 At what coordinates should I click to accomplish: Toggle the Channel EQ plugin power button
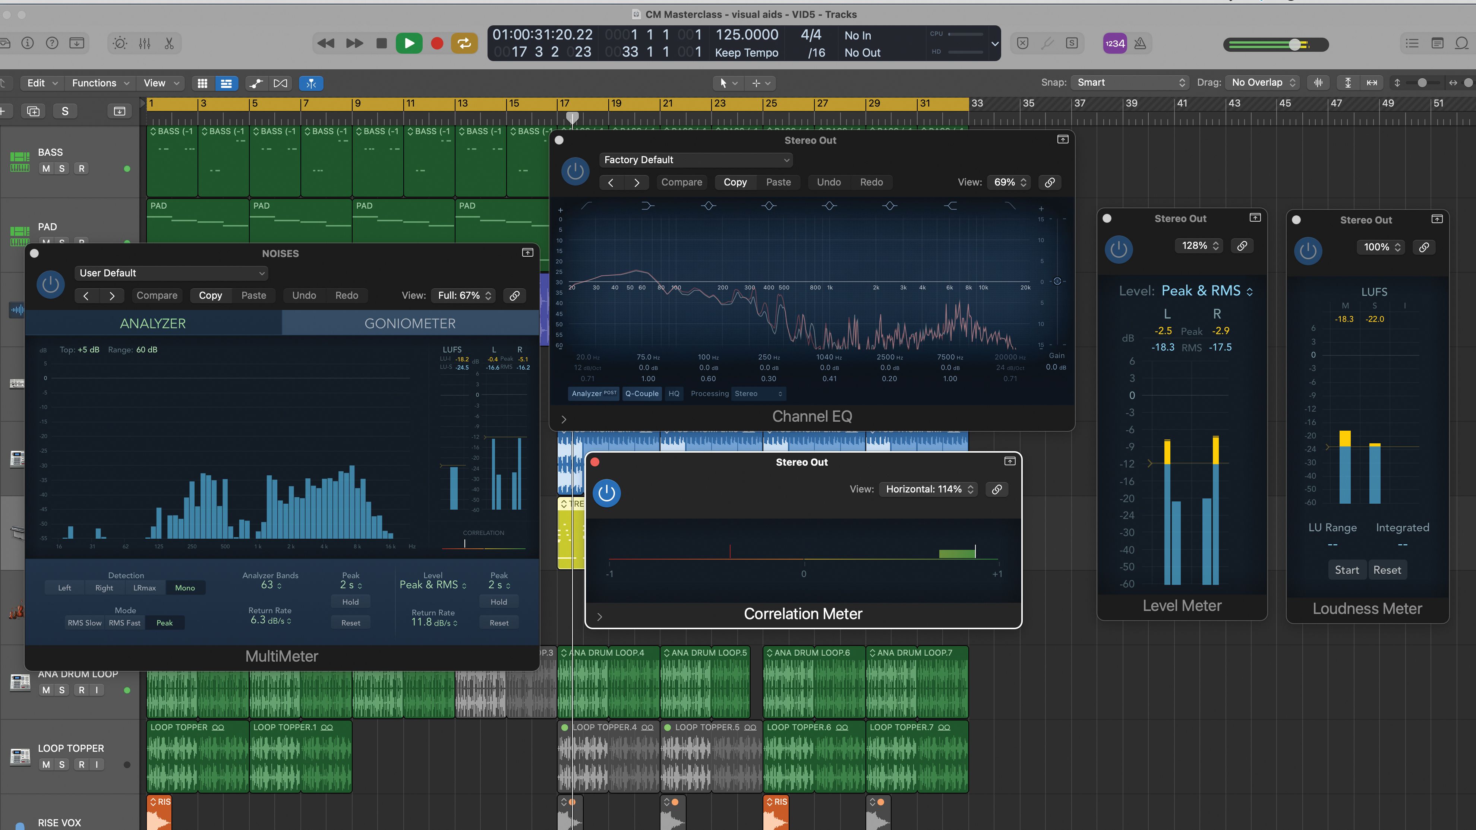(575, 171)
